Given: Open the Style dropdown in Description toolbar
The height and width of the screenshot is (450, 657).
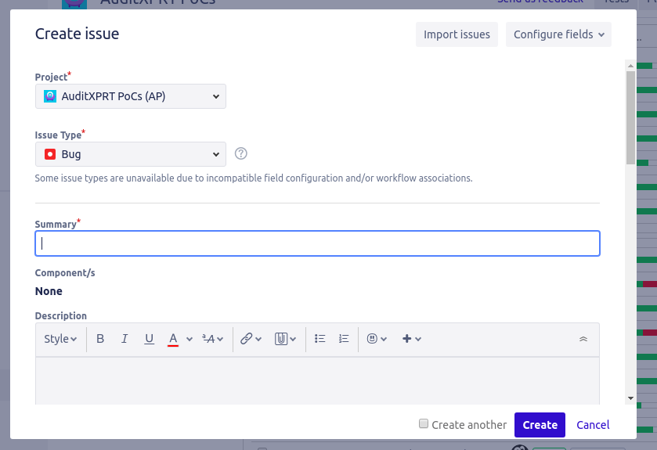Looking at the screenshot, I should pos(60,339).
